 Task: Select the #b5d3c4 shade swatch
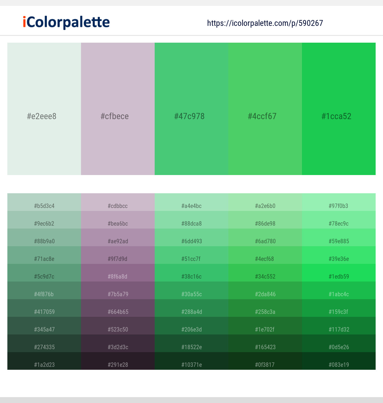[44, 202]
